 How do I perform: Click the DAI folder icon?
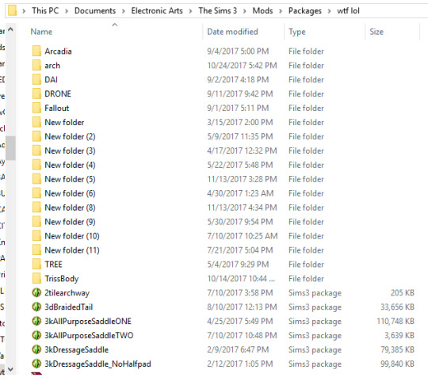(36, 79)
